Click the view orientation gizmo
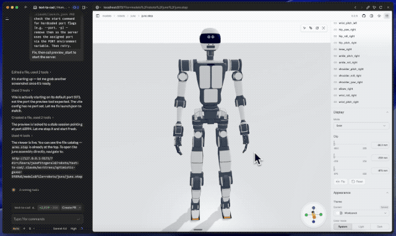 pos(314,215)
